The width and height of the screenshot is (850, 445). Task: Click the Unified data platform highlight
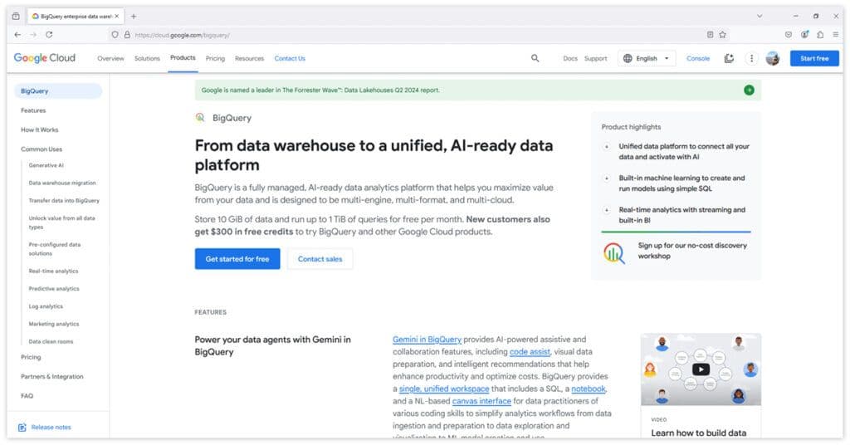point(684,151)
